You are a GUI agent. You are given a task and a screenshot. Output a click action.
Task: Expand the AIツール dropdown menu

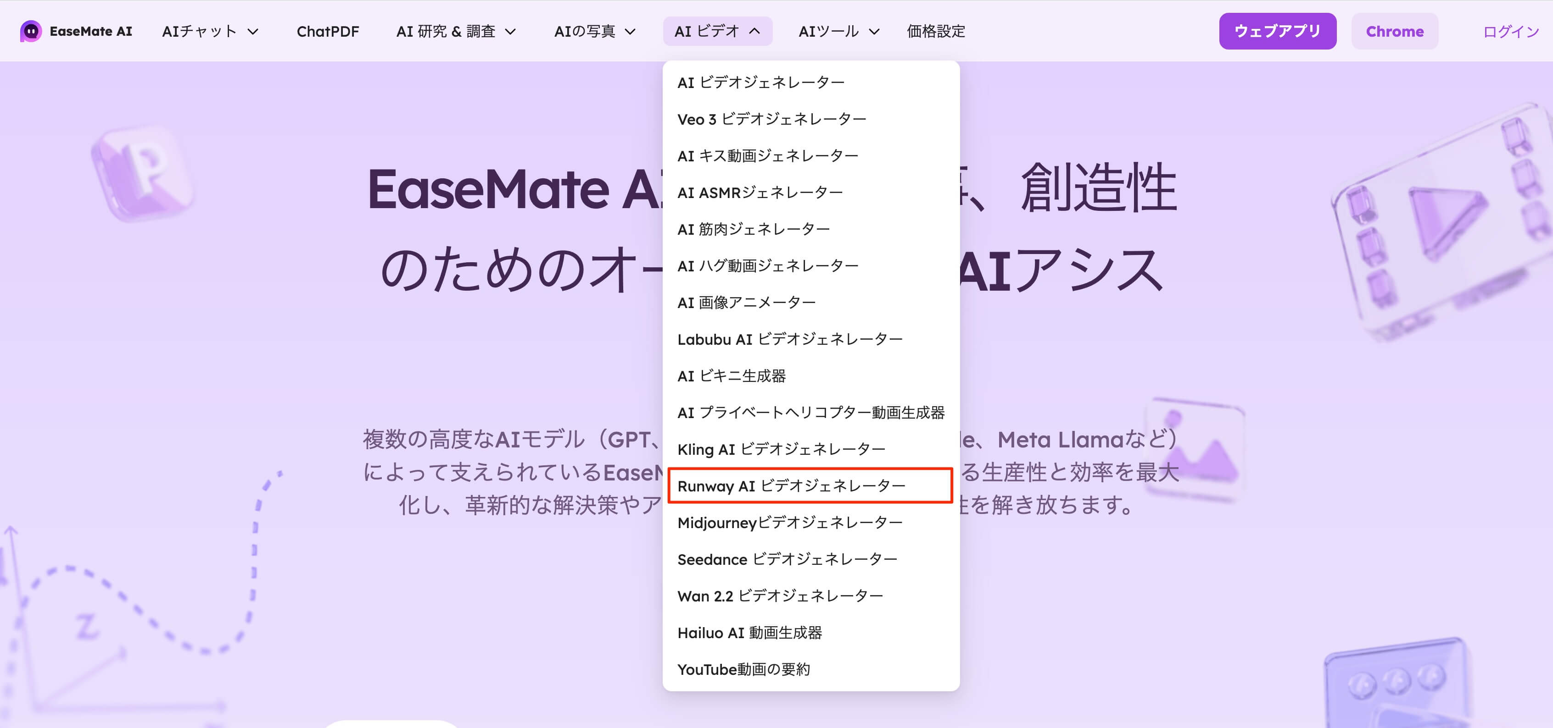point(838,31)
